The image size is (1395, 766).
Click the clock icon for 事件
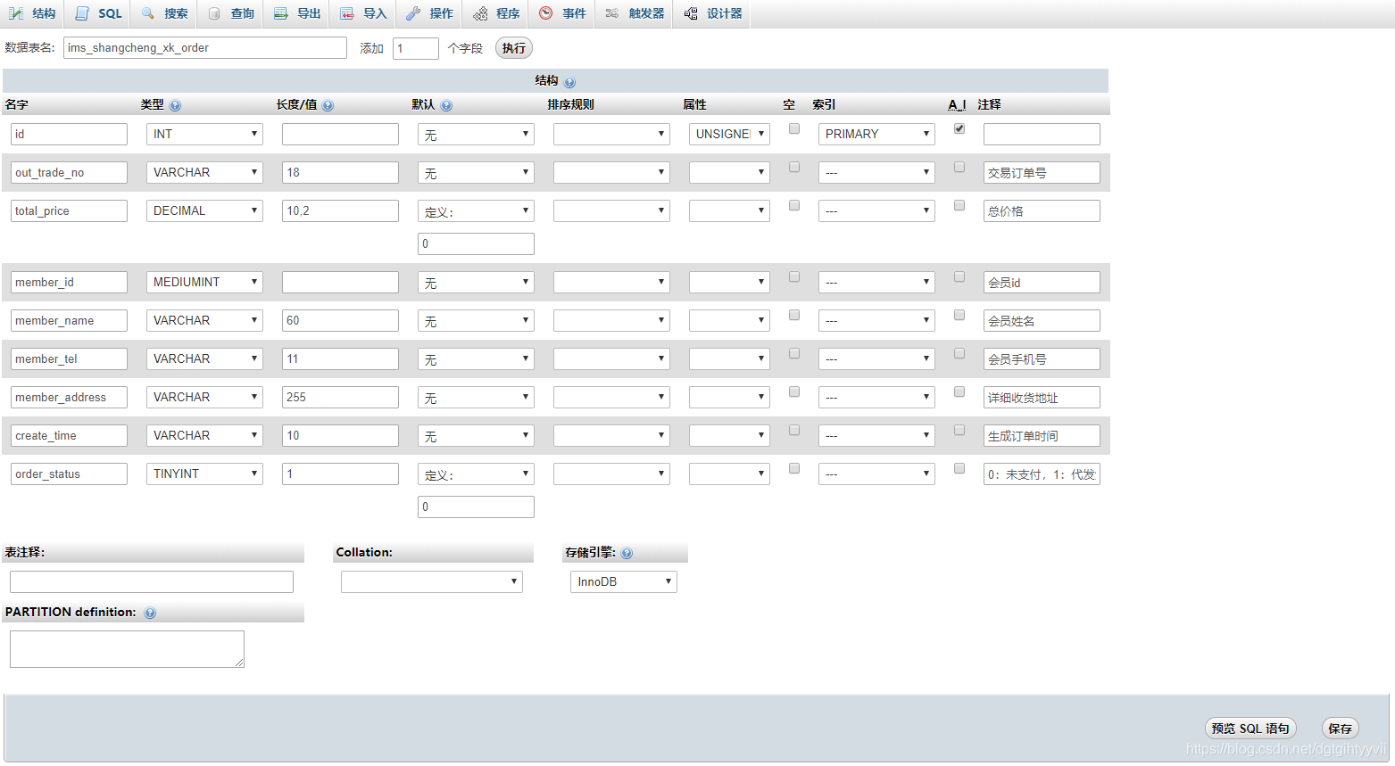click(x=545, y=13)
